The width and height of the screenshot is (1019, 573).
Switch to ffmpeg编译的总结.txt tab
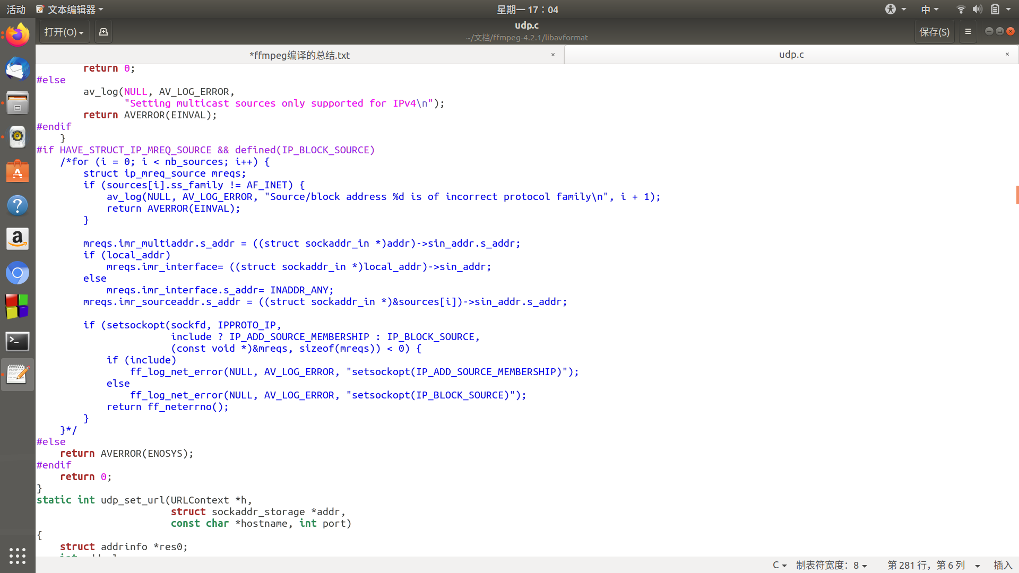(299, 55)
